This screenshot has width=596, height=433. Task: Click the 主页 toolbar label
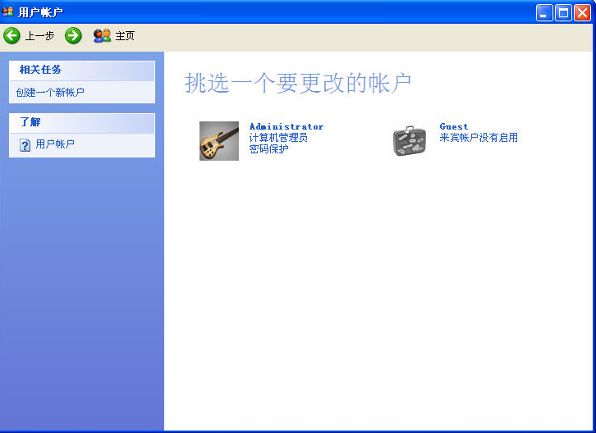125,36
